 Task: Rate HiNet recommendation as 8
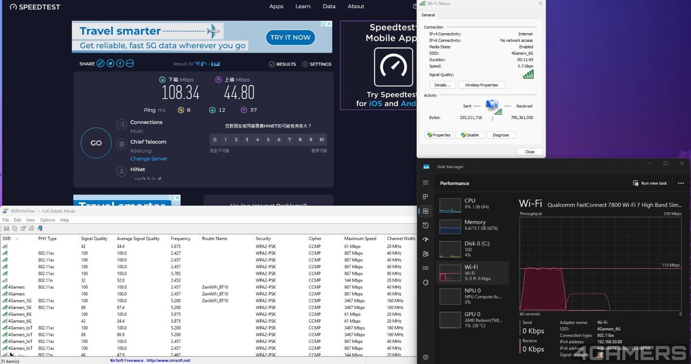[x=300, y=139]
